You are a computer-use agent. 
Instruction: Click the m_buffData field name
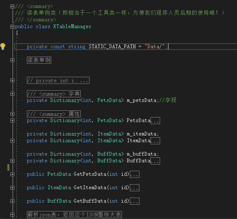[142, 154]
